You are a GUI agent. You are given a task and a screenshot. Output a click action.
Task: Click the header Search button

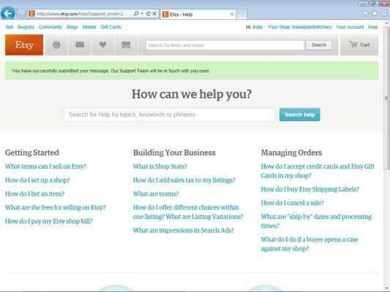(318, 45)
